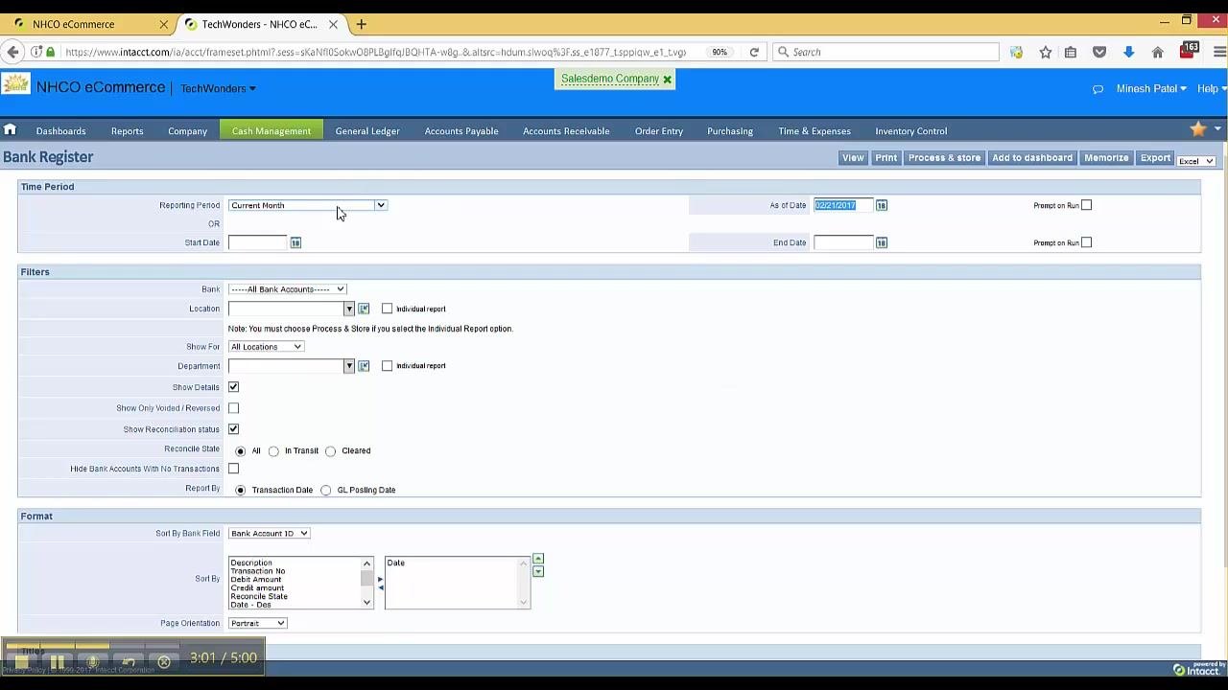Pause the screen recording
The image size is (1228, 690).
58,662
